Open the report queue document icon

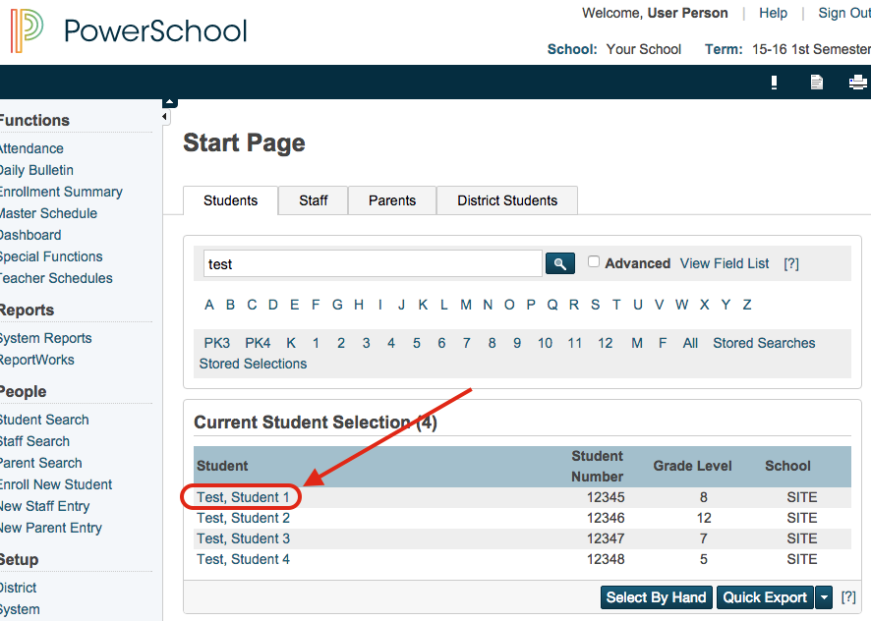(x=816, y=83)
